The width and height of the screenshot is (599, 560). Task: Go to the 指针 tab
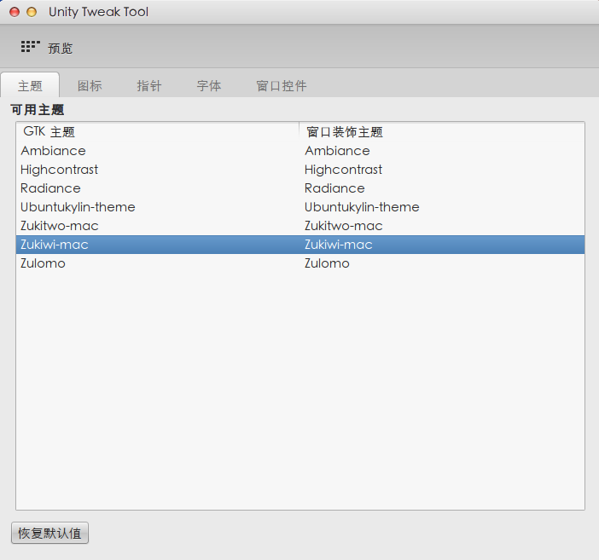tap(149, 86)
